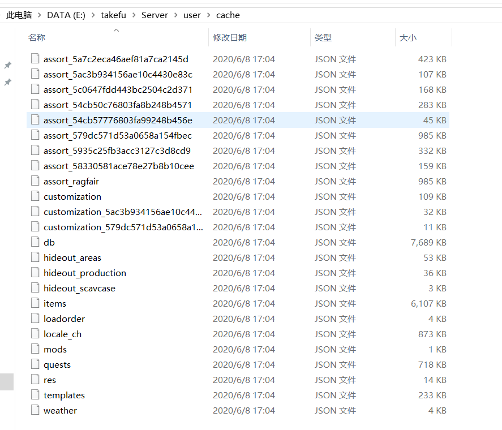Click the locale_ch file icon
The image size is (502, 430).
coord(35,334)
